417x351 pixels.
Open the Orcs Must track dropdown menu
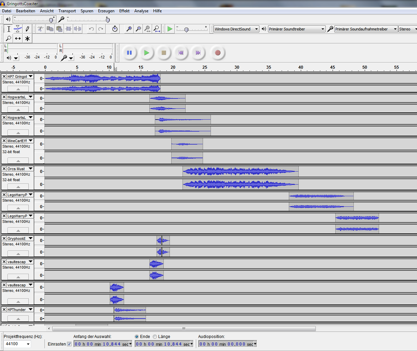coord(30,169)
